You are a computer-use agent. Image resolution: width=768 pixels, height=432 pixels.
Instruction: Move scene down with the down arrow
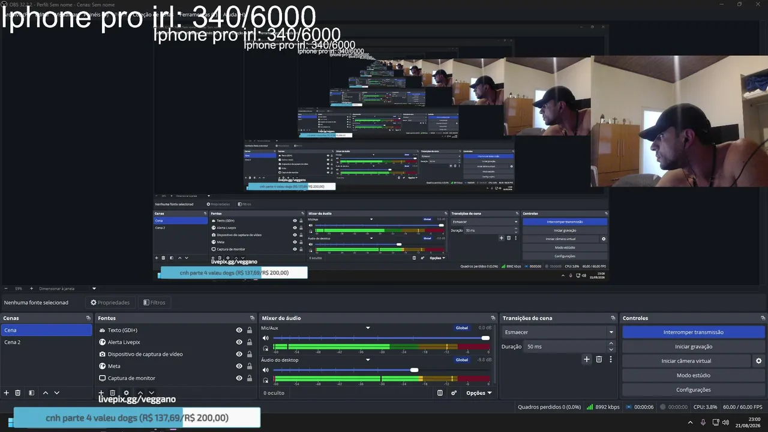coord(57,393)
